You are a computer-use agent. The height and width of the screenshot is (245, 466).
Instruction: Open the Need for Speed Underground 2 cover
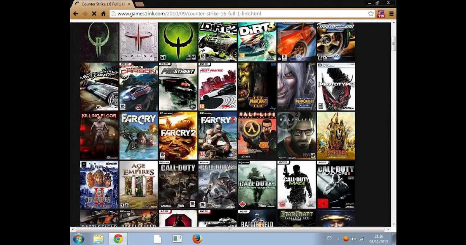[x=336, y=42]
